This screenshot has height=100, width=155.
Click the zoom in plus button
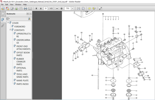(61, 9)
